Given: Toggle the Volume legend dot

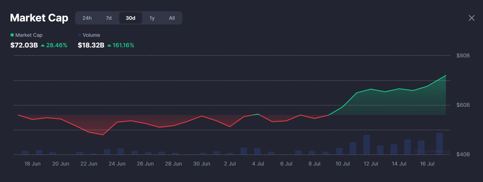Looking at the screenshot, I should pyautogui.click(x=79, y=35).
